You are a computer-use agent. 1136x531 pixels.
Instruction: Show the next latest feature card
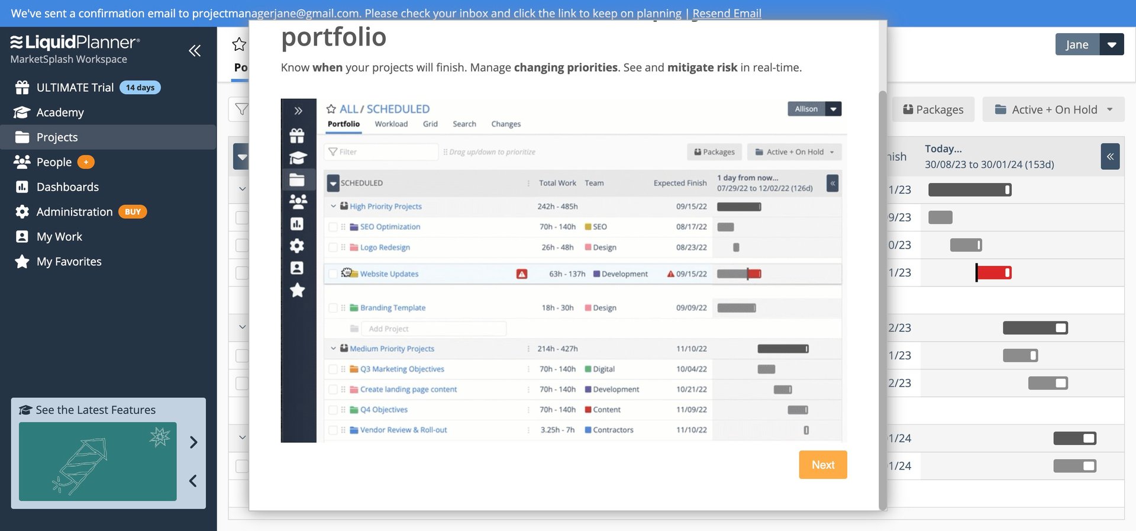coord(193,442)
